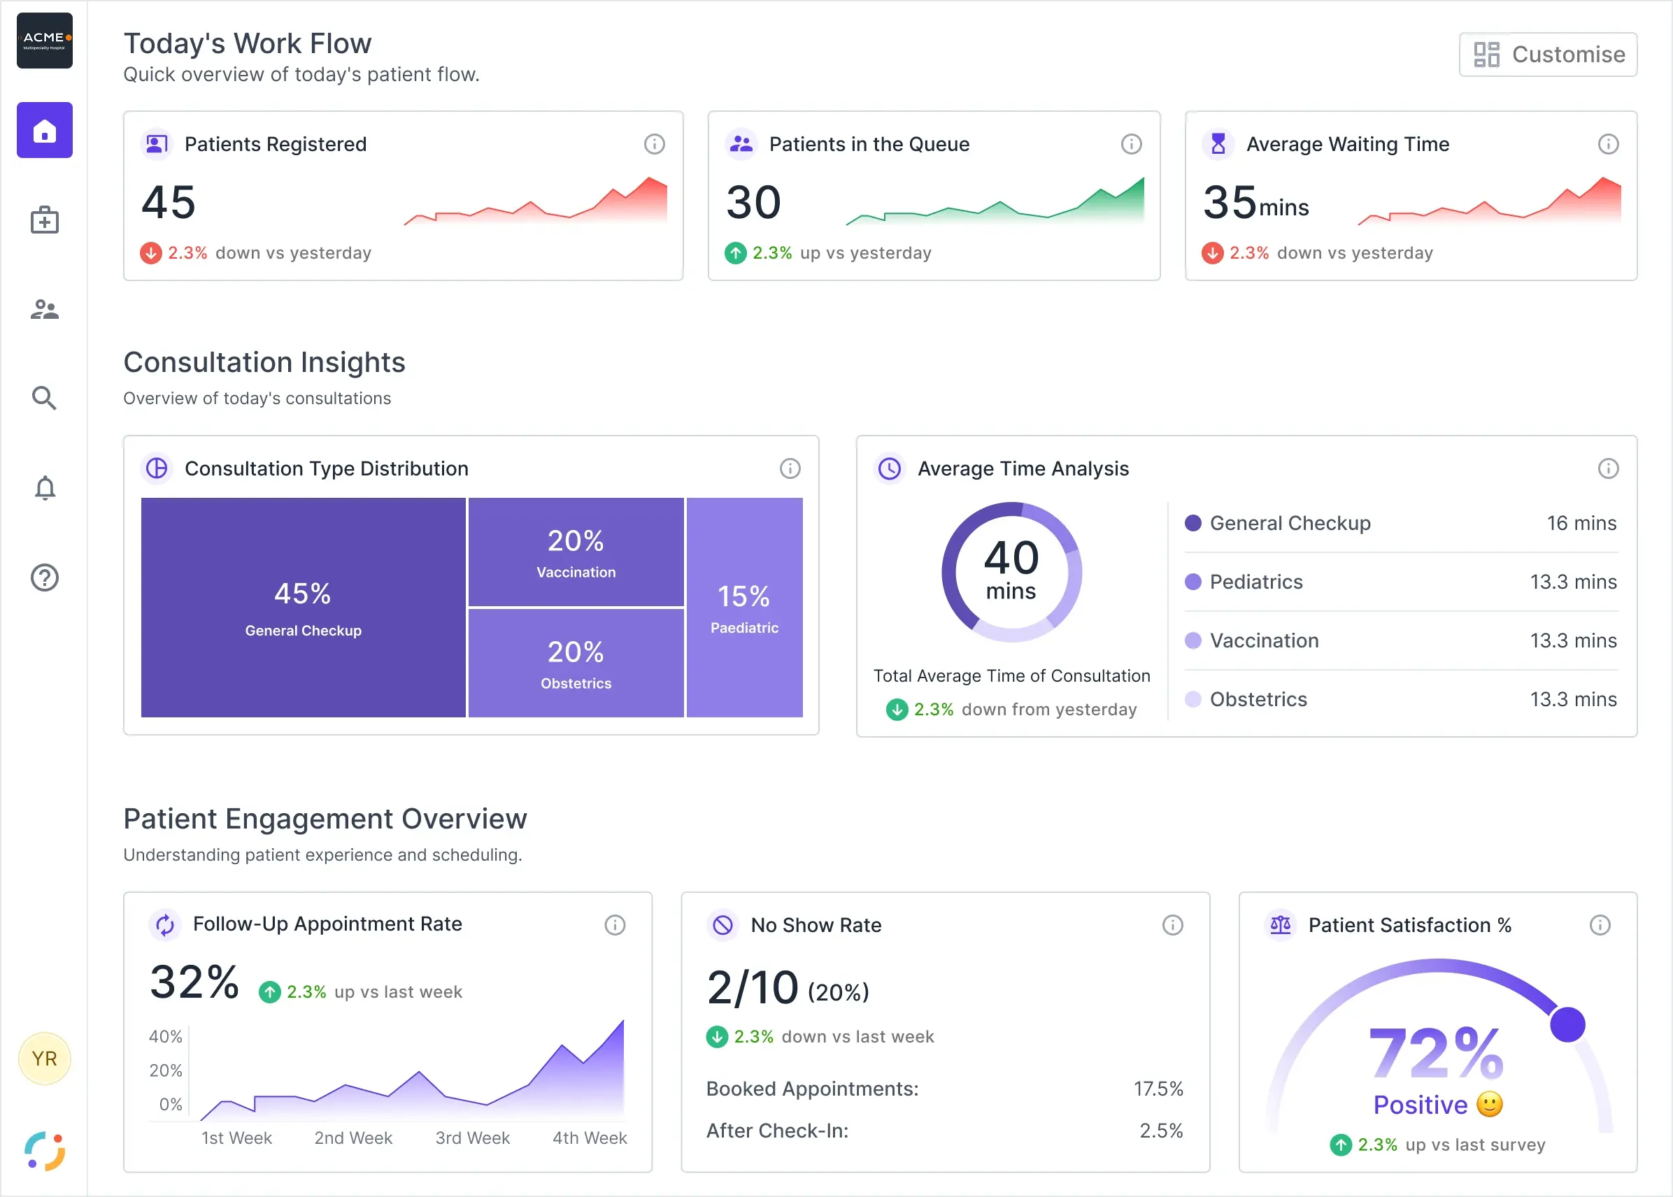Select the General Checkup legend row

click(x=1400, y=523)
